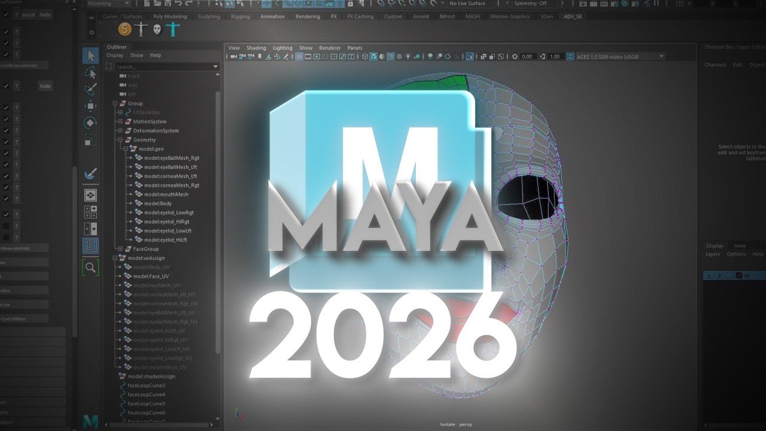Click the magnifier search icon in toolbox

(90, 268)
